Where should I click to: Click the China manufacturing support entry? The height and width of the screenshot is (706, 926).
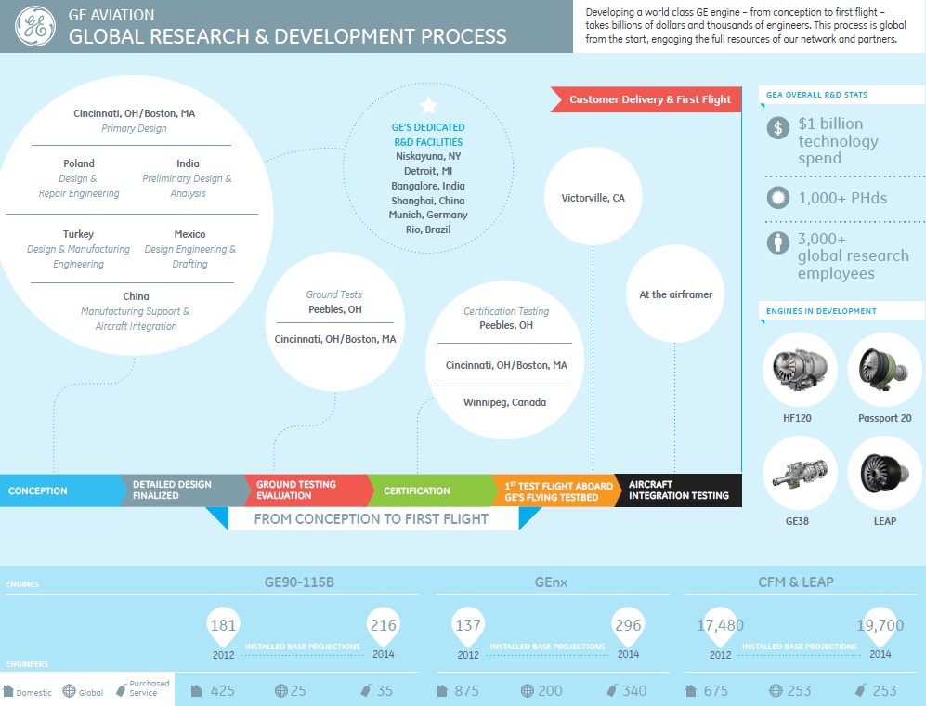136,311
